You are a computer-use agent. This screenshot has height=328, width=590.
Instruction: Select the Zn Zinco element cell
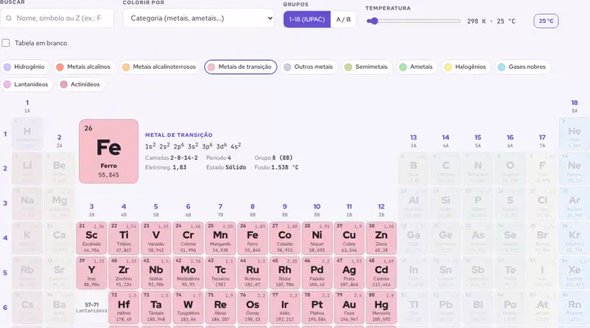(381, 238)
